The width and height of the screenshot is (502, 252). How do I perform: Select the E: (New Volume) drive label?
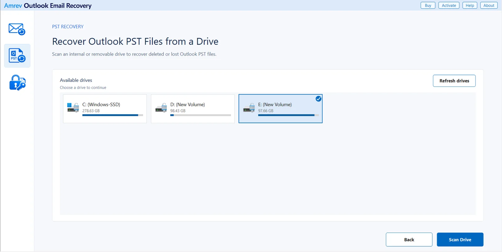click(x=275, y=105)
